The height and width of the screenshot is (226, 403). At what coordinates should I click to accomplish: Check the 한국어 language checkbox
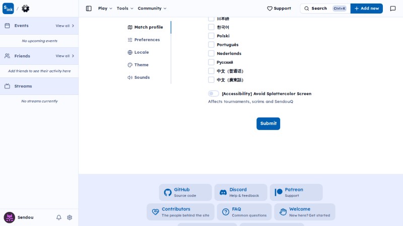(x=211, y=27)
